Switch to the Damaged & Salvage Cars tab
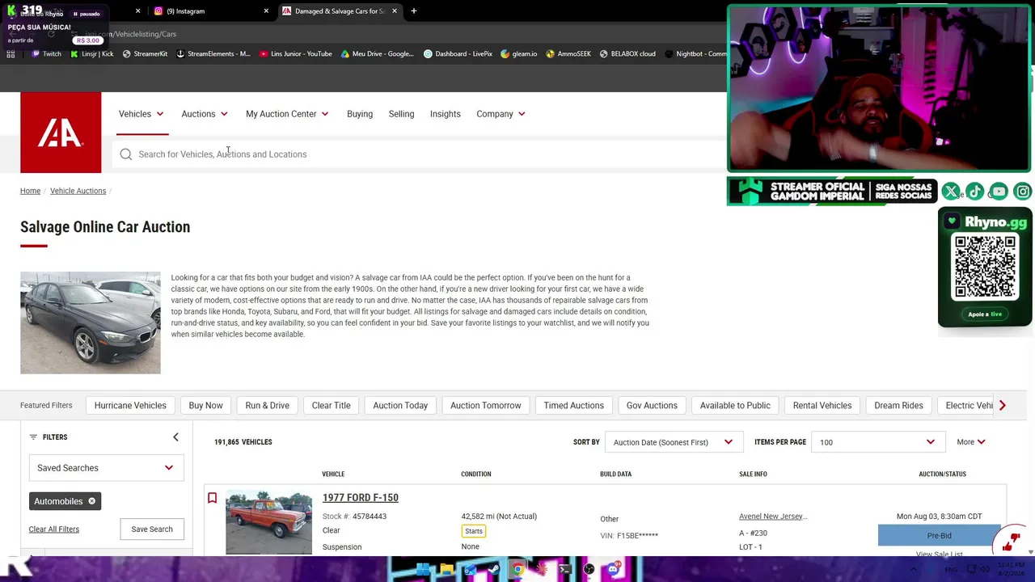Screen dimensions: 1035x582 339,11
